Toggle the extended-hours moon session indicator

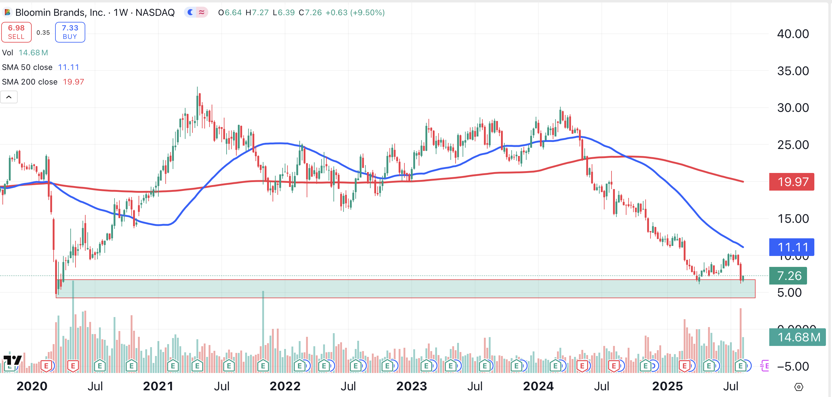pyautogui.click(x=191, y=12)
